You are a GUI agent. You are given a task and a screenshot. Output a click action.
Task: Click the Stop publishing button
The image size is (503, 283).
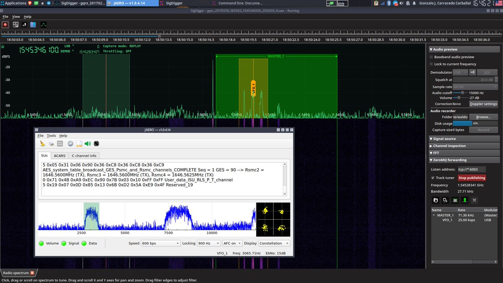pos(472,178)
